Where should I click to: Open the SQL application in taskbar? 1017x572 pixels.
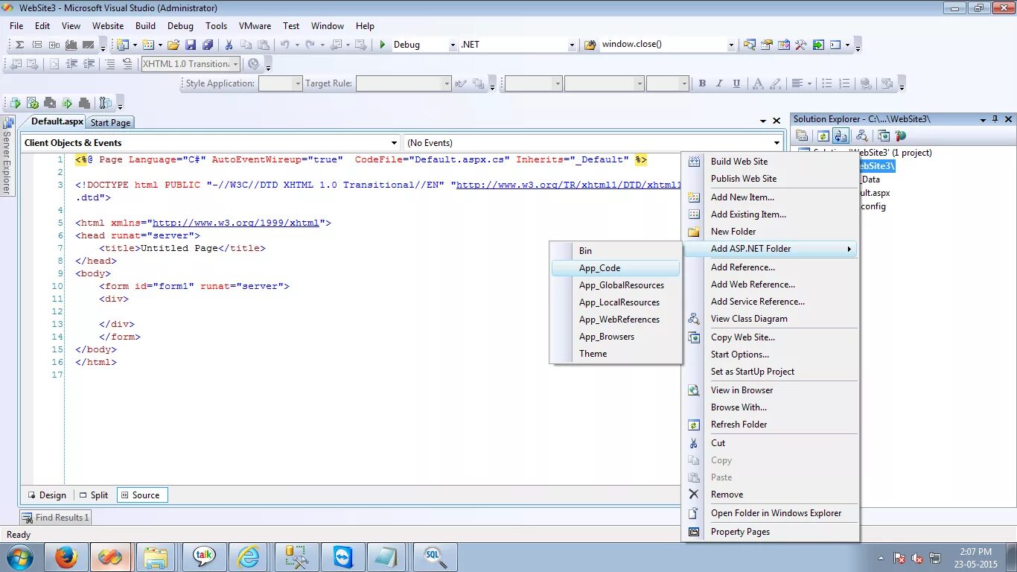pyautogui.click(x=435, y=557)
